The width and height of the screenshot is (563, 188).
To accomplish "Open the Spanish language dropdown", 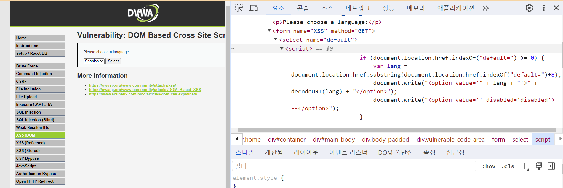I will point(94,61).
